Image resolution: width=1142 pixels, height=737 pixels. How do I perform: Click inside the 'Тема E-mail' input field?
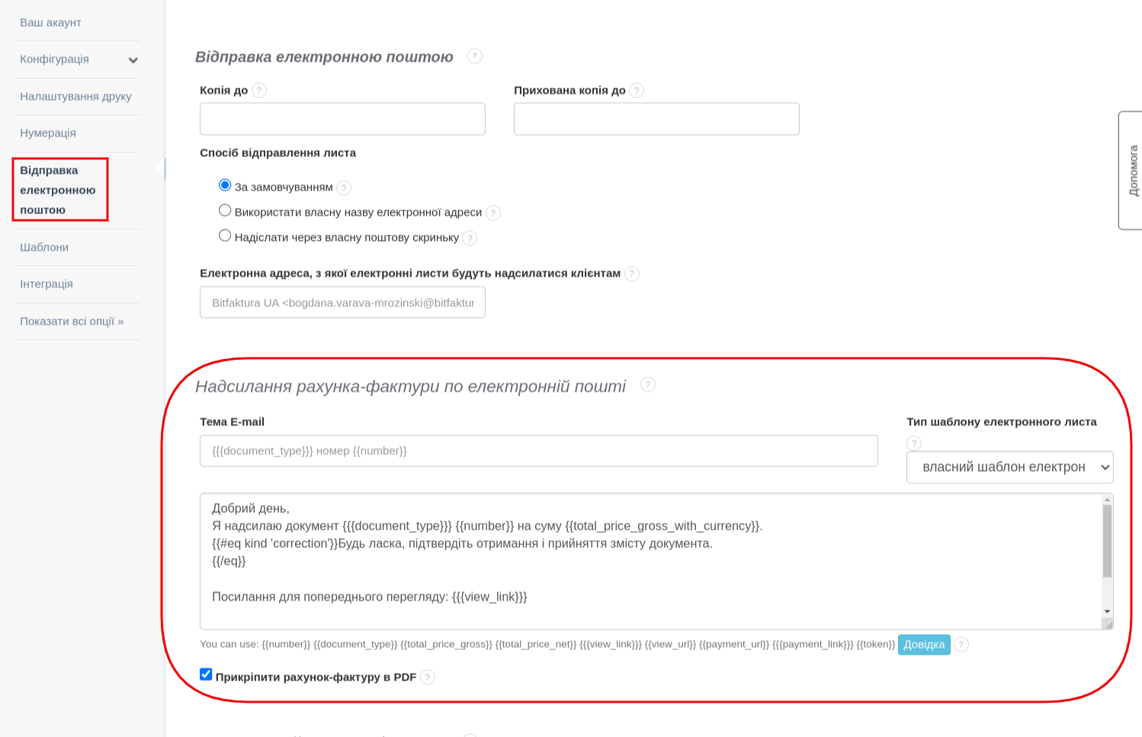[x=539, y=450]
